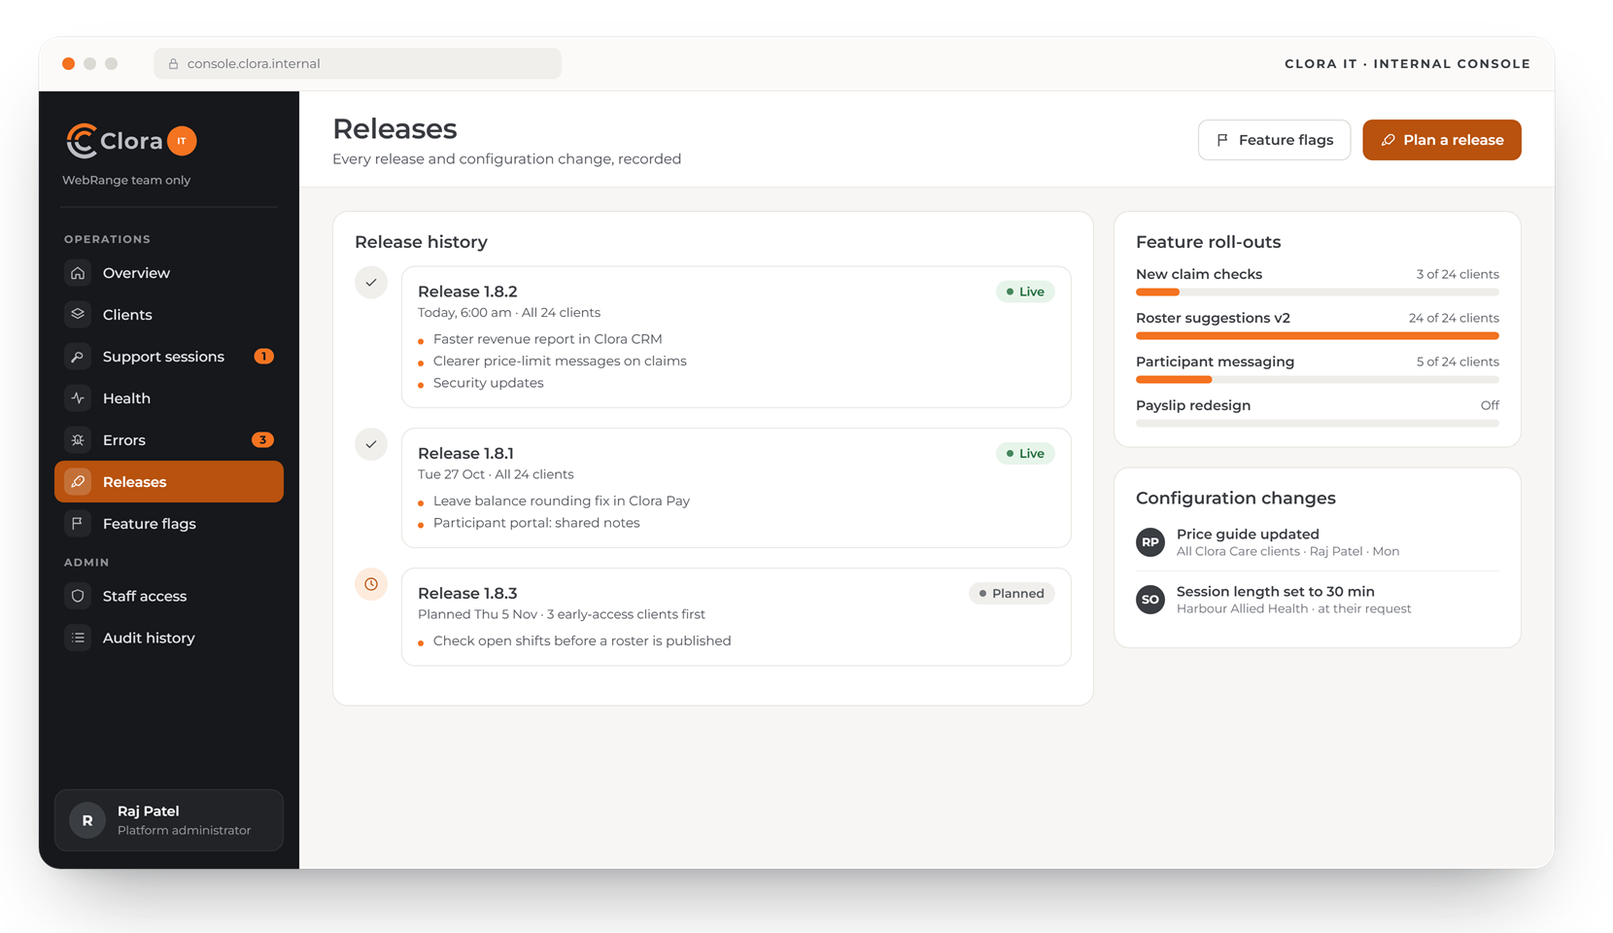Image resolution: width=1613 pixels, height=933 pixels.
Task: Open the Overview page from sidebar
Action: click(x=169, y=273)
